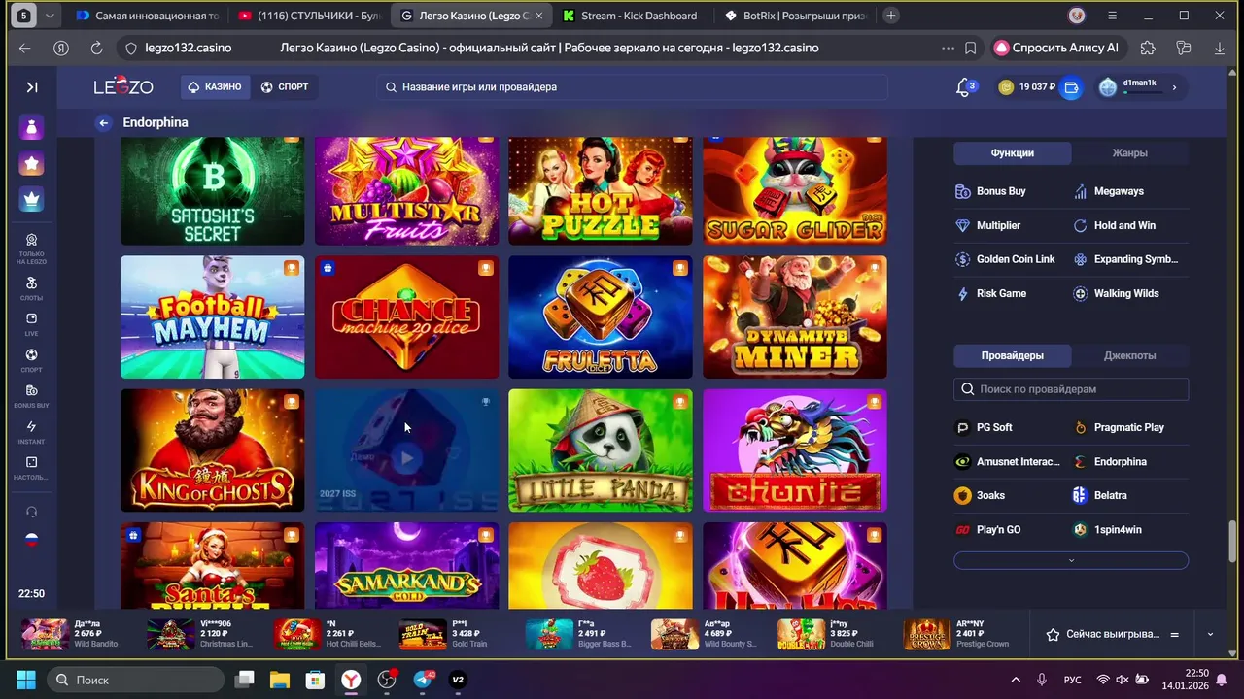Collapse the left sidebar with arrow icon
1244x699 pixels.
32,87
